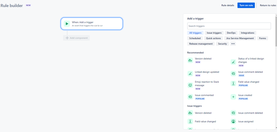Filter triggers by Forms
This screenshot has height=132, width=277.
tap(263, 38)
